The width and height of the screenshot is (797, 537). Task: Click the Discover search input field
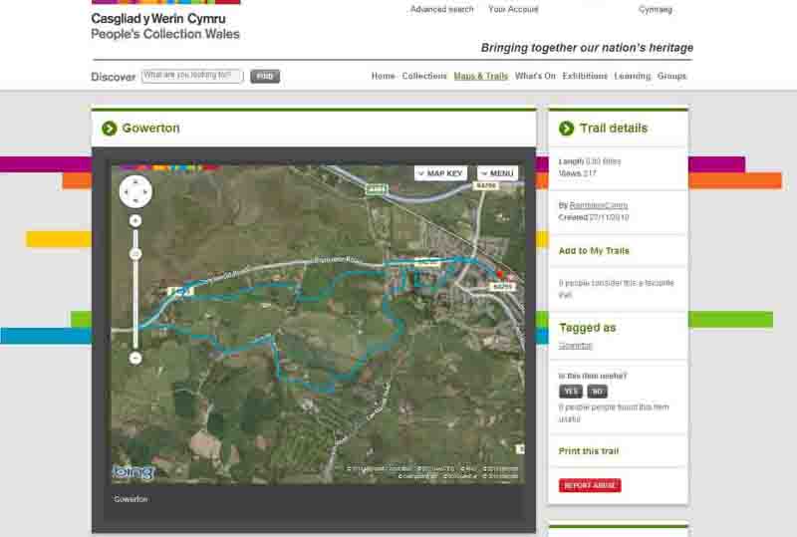[x=192, y=77]
